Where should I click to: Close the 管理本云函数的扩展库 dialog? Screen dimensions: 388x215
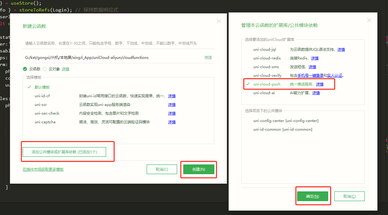click(x=369, y=20)
